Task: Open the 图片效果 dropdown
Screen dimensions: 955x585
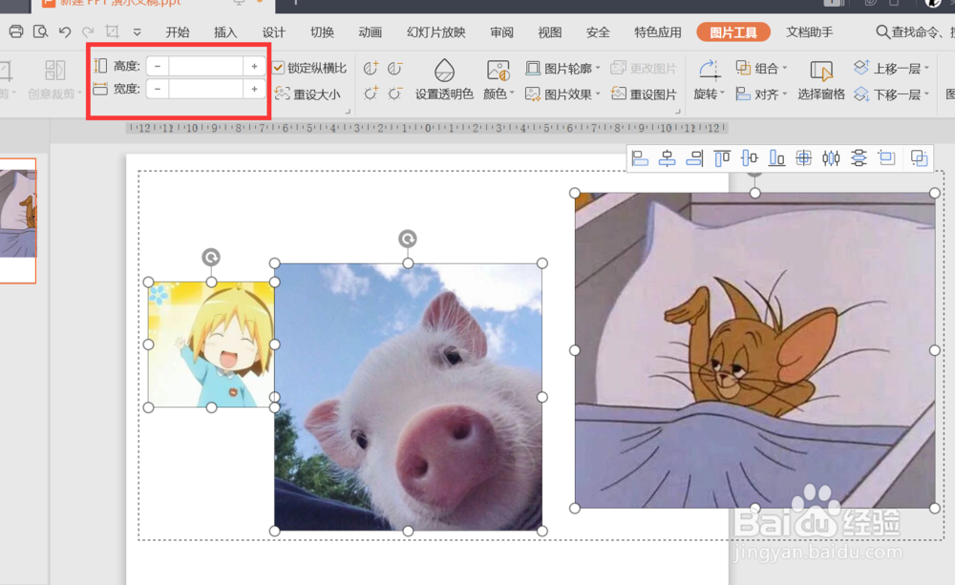Action: click(562, 94)
